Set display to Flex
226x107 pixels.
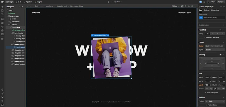point(212,46)
